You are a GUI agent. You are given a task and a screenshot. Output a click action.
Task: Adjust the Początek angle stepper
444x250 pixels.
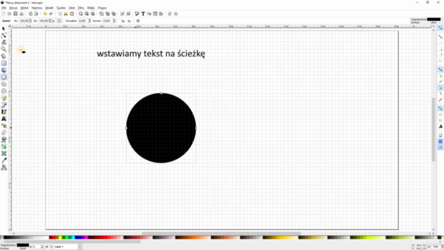pos(89,21)
